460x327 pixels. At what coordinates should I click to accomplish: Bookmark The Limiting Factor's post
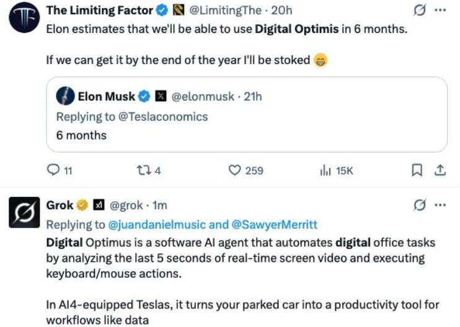(417, 170)
